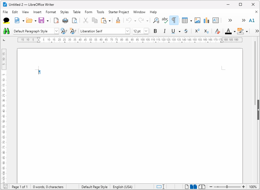The height and width of the screenshot is (190, 260).
Task: Click Default Page Style in status bar
Action: point(94,187)
